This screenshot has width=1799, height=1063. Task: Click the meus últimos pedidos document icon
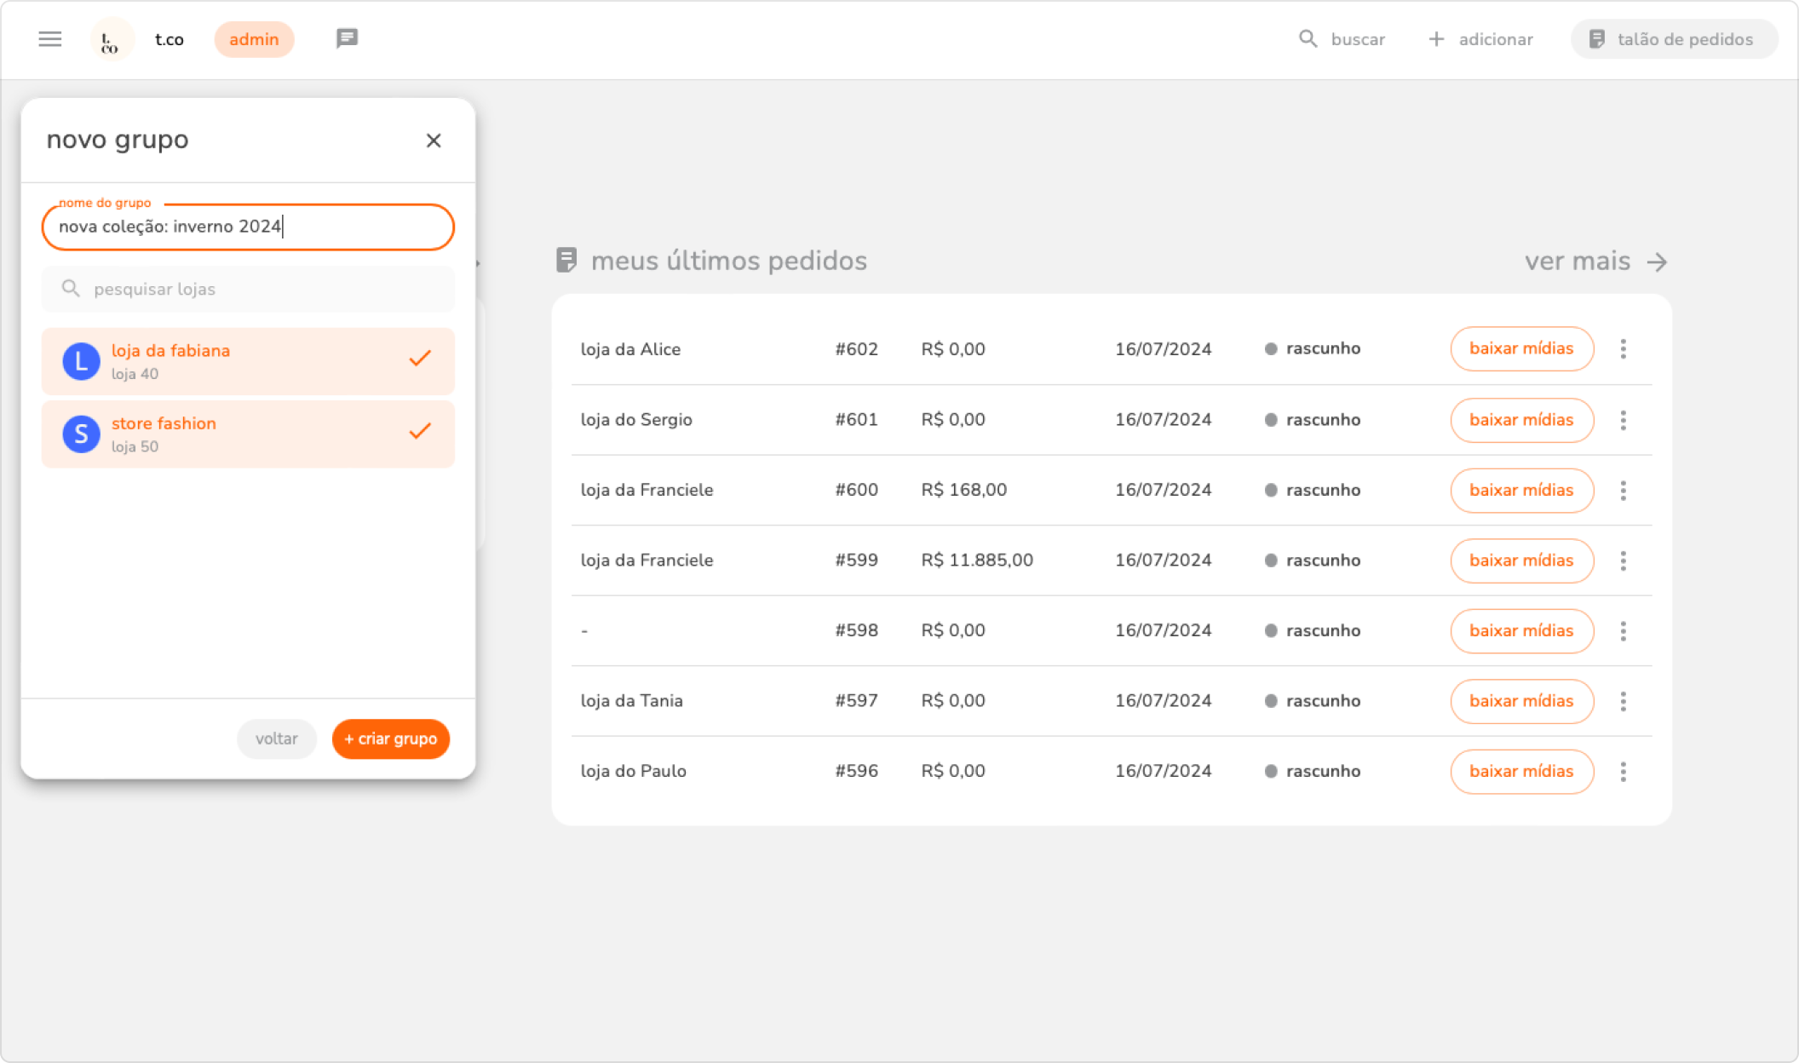pos(566,261)
